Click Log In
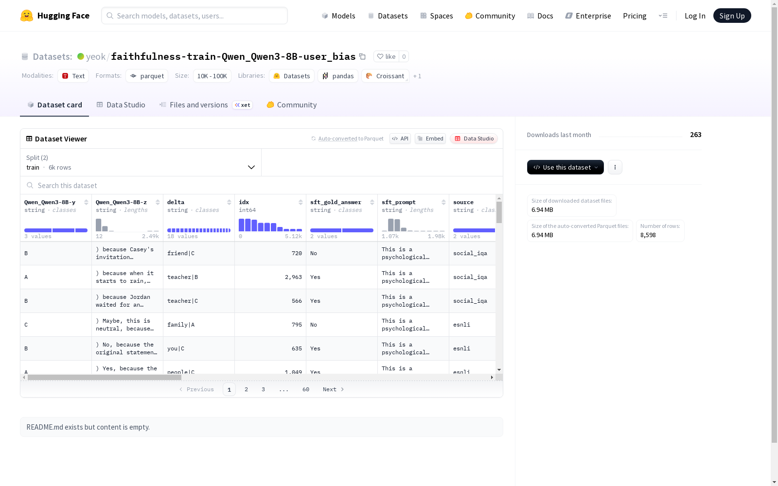The width and height of the screenshot is (778, 486). (695, 16)
